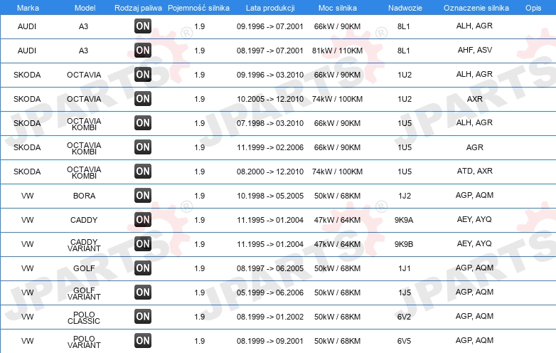
Task: Select date range 08.1999 -> 01.2002
Action: [x=270, y=317]
